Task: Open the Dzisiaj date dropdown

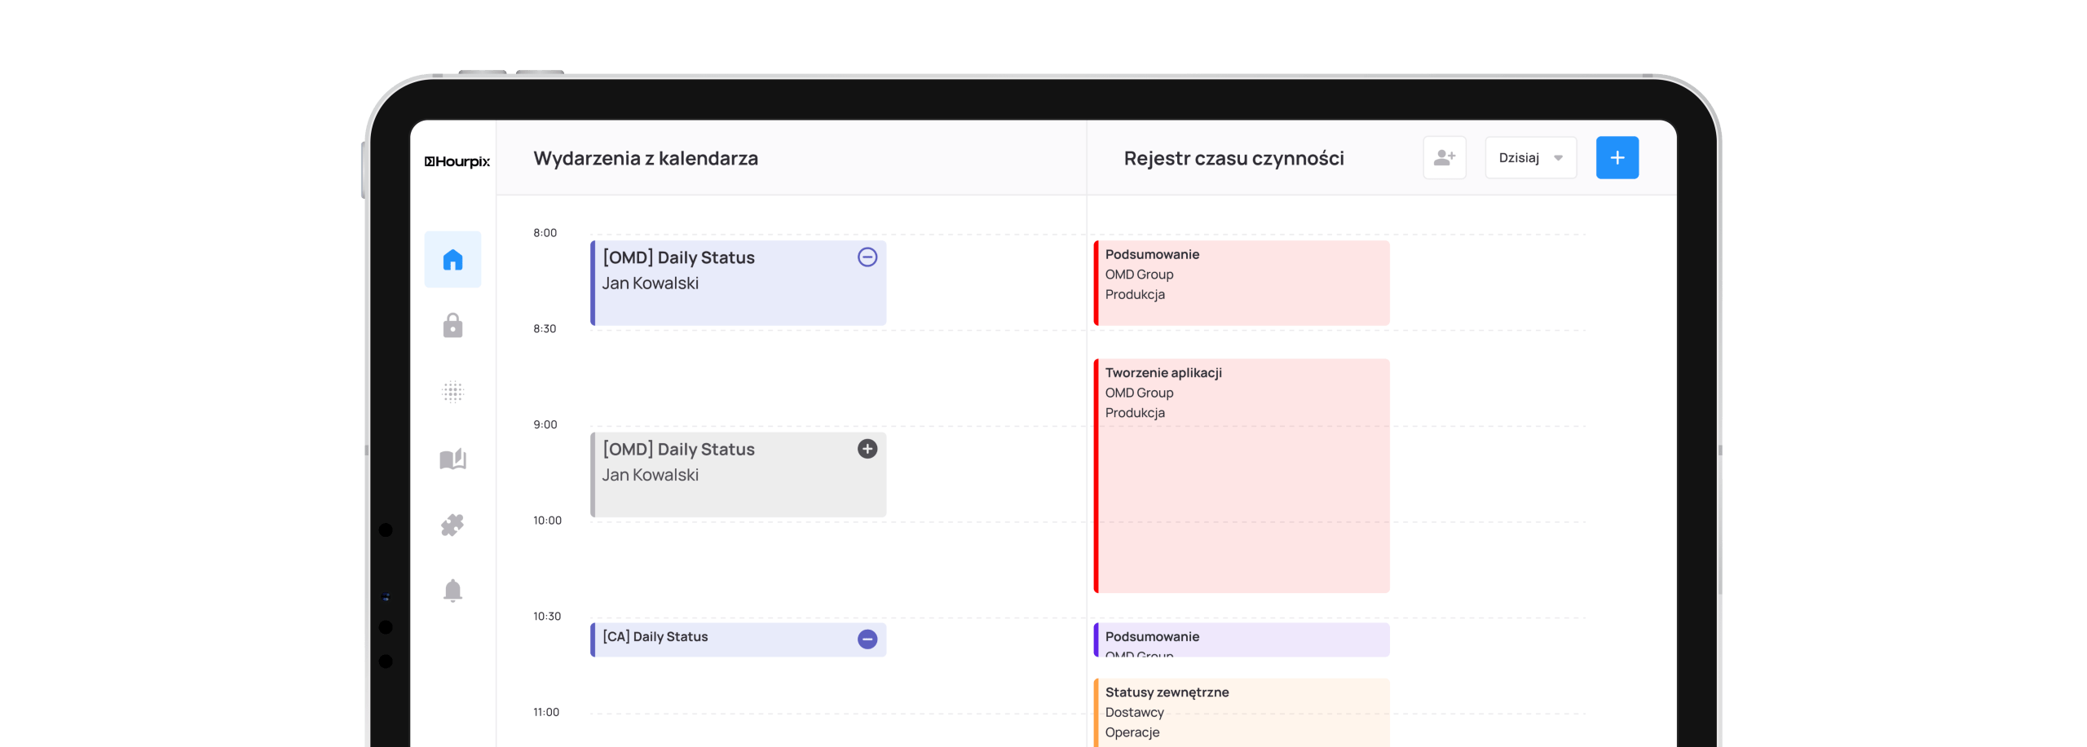Action: click(1530, 157)
